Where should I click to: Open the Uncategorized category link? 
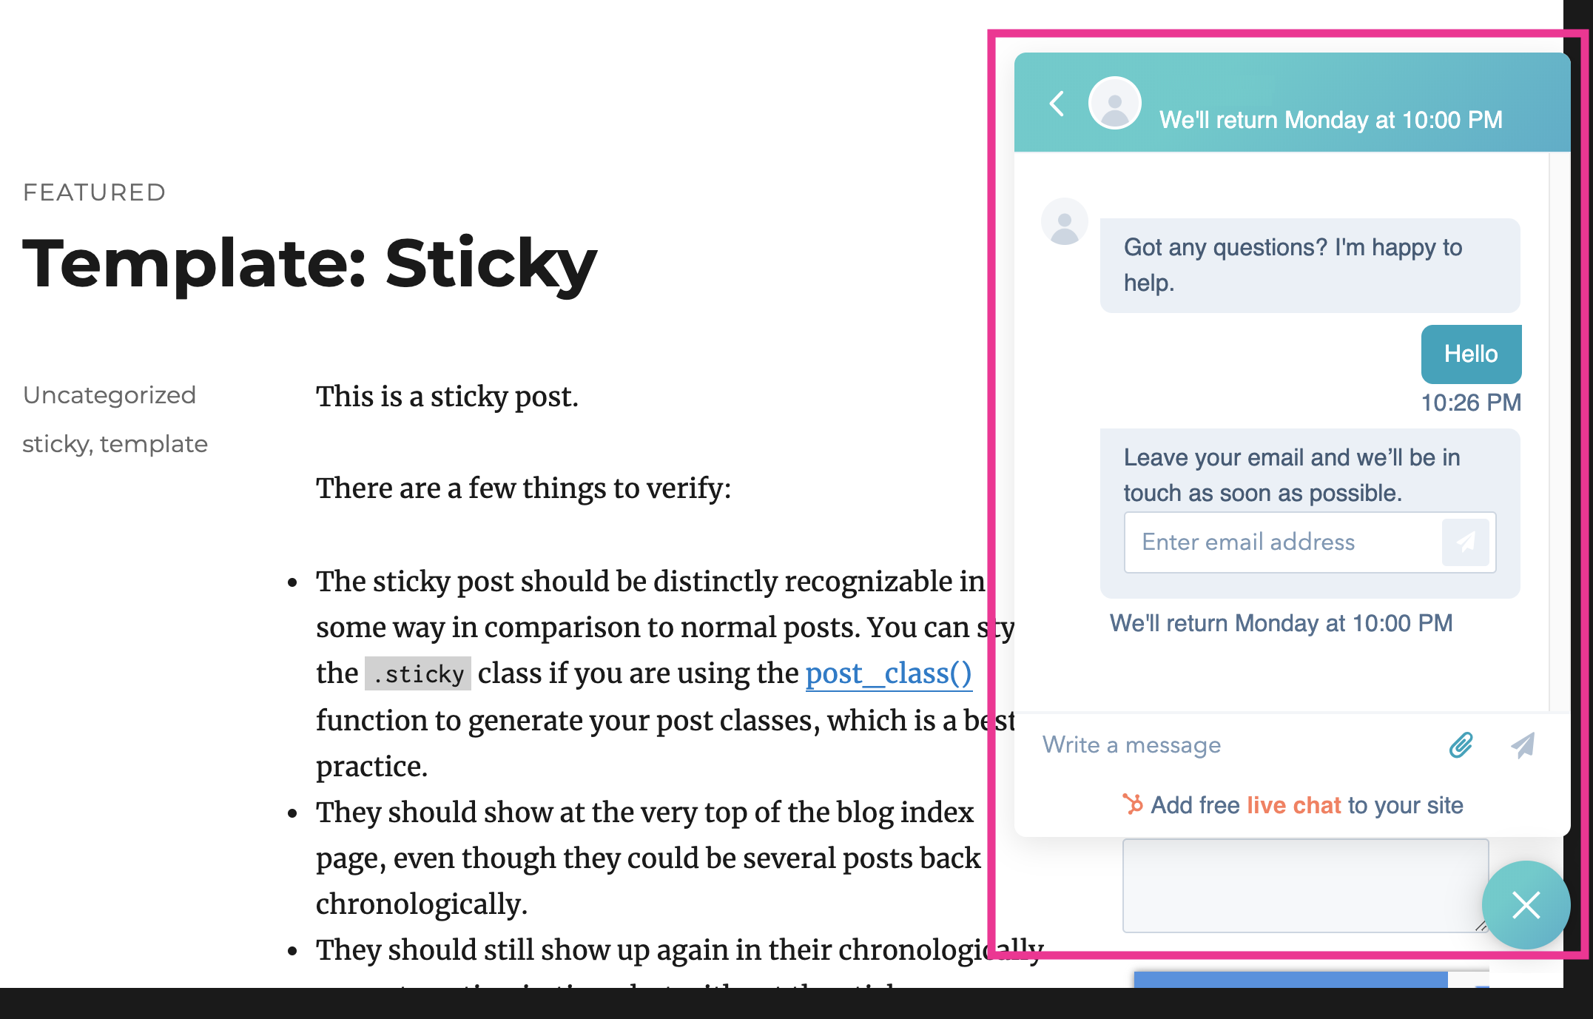[110, 394]
